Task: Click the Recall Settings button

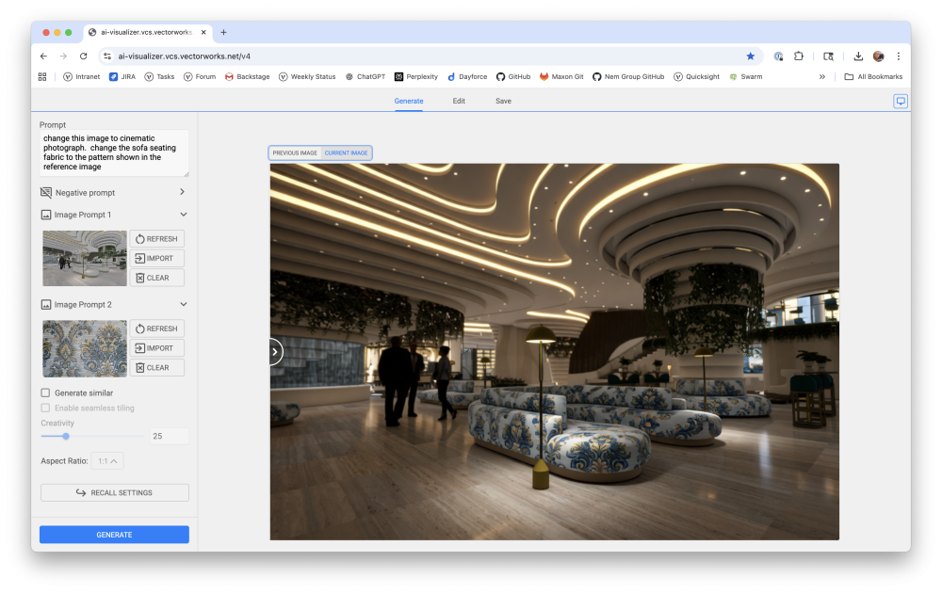Action: pos(114,492)
